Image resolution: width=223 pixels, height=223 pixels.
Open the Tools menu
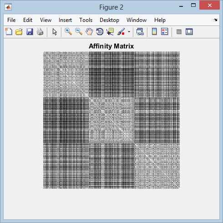tap(86, 20)
